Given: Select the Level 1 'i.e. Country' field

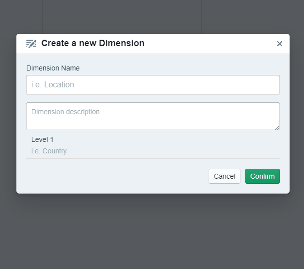Looking at the screenshot, I should [x=153, y=151].
